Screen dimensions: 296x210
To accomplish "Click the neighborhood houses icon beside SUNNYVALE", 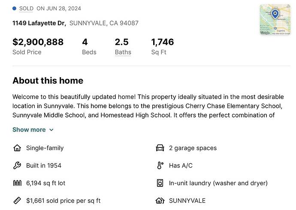I will (160, 201).
